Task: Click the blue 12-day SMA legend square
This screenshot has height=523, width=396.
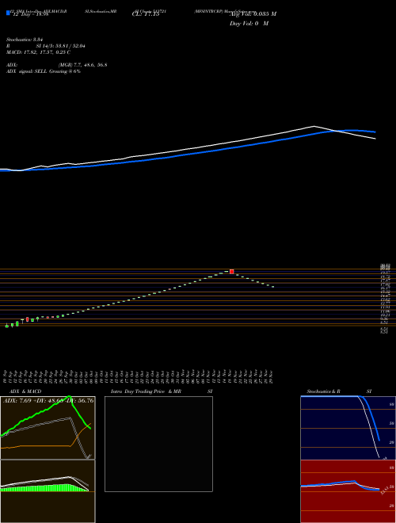Action: coord(8,13)
